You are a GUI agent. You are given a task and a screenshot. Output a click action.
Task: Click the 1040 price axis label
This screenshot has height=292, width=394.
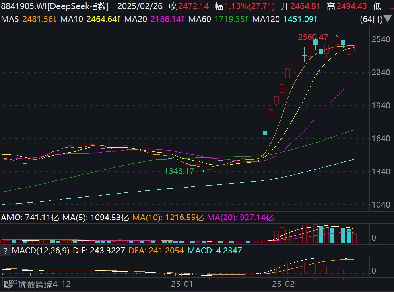[381, 204]
